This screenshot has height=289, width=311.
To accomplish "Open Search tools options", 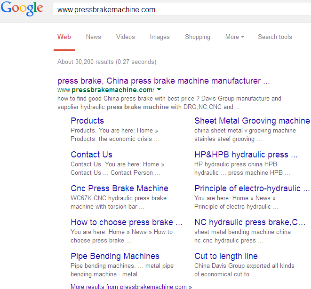I will pyautogui.click(x=275, y=37).
